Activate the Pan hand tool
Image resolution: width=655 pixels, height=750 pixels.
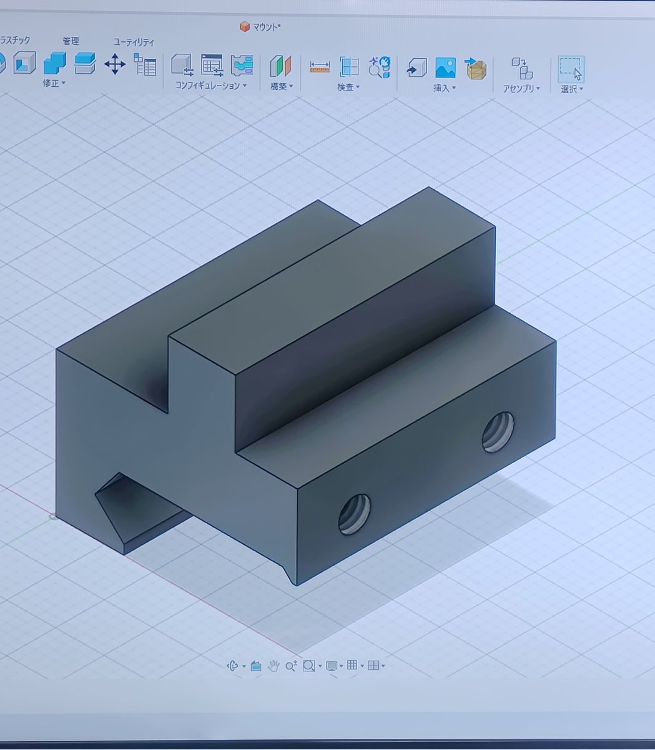(273, 666)
